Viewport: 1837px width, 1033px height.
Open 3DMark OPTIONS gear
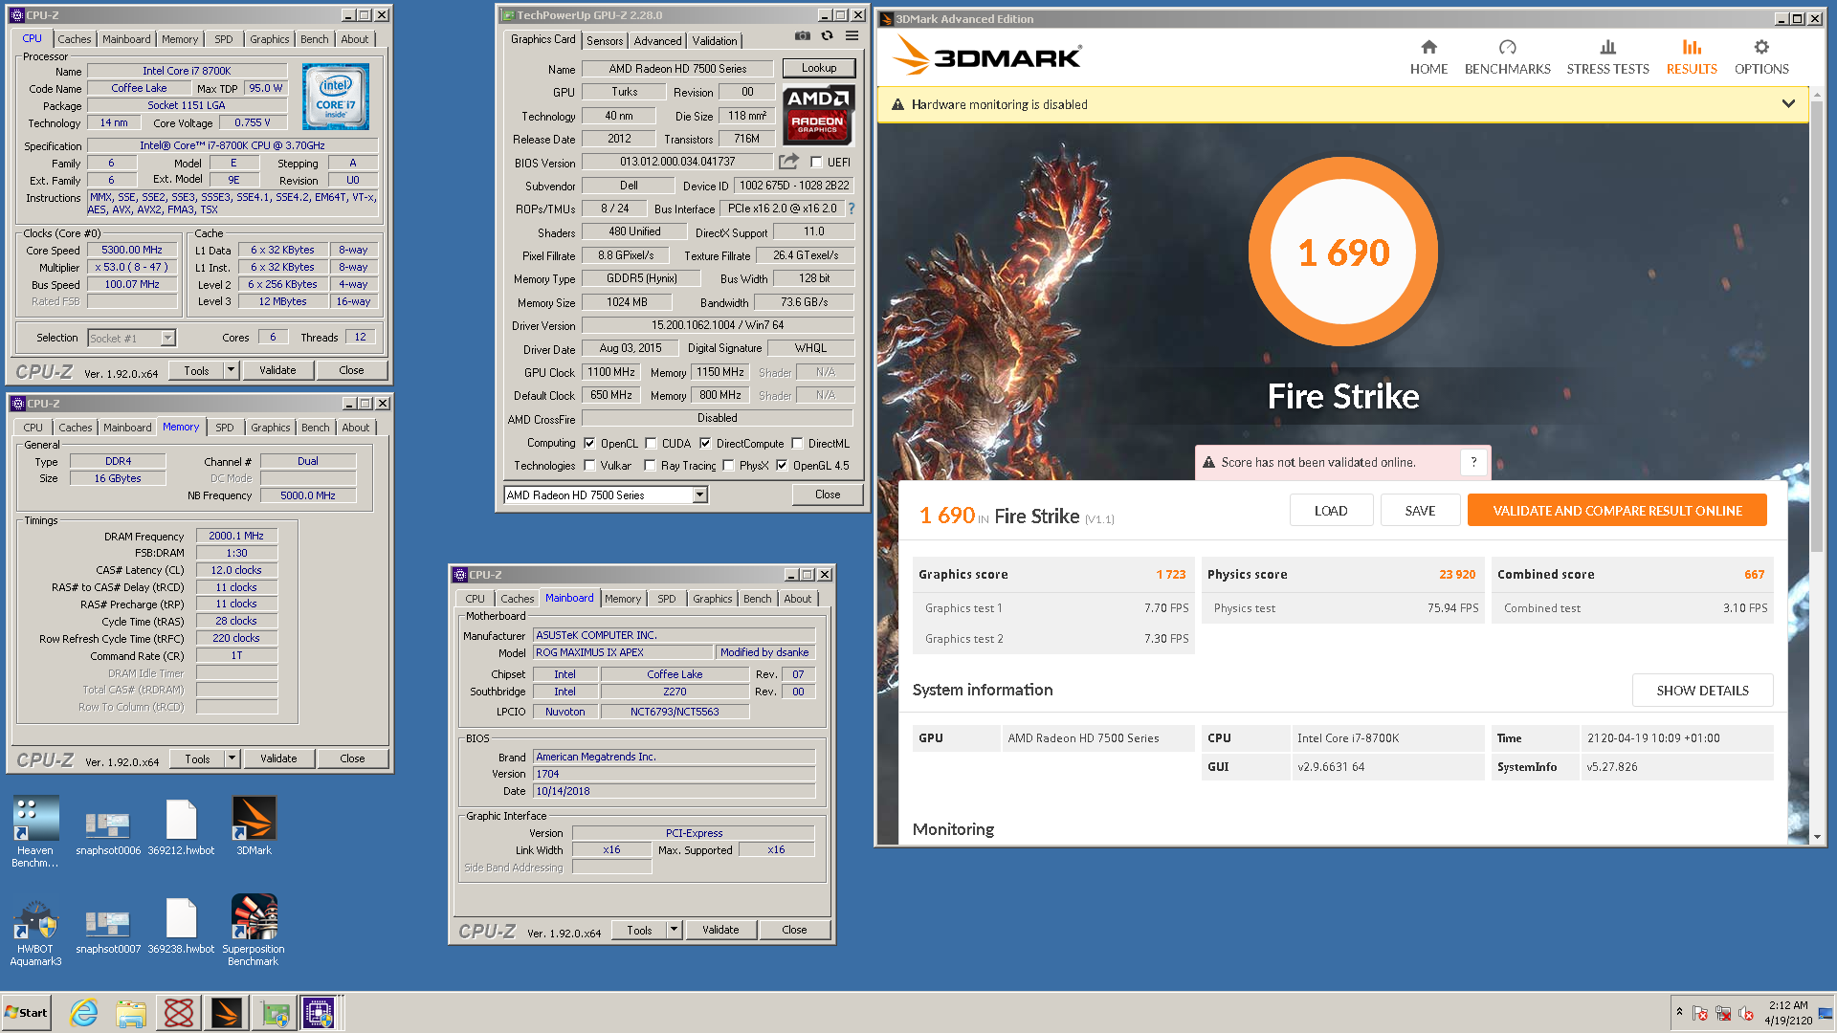(1761, 57)
